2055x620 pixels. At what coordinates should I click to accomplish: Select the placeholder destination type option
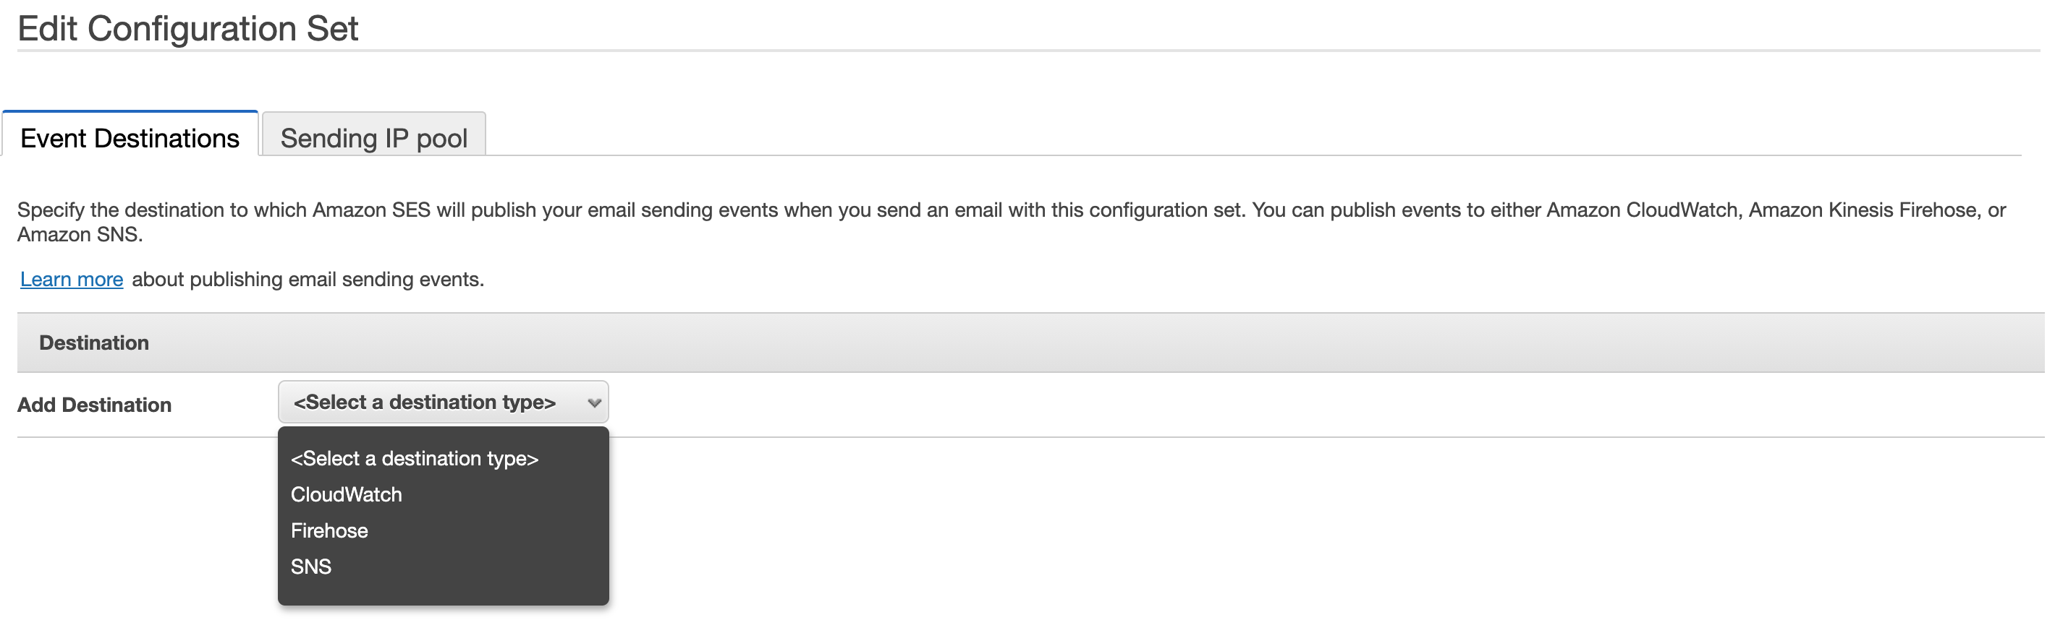click(x=414, y=459)
